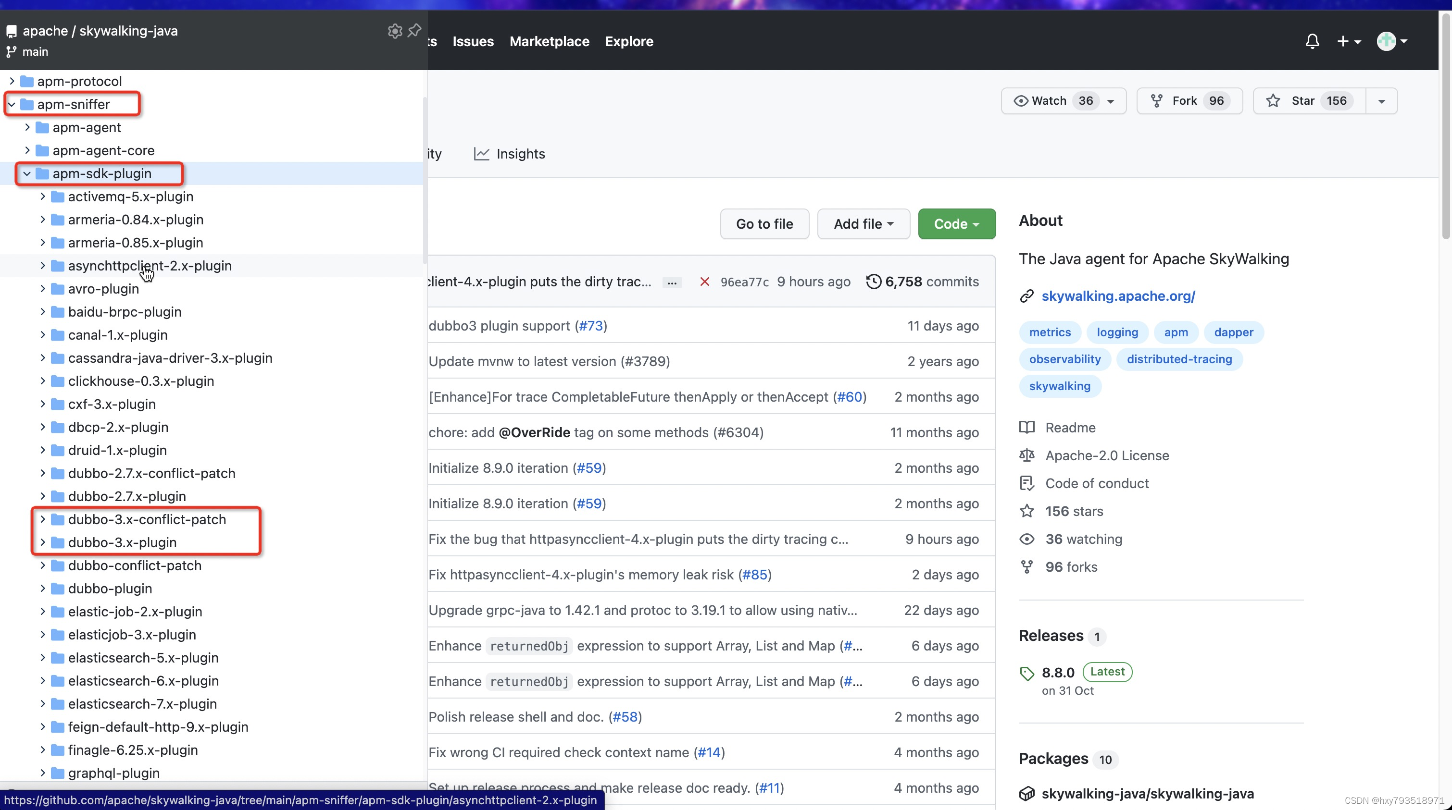Open dubbo-3.x-plugin folder
This screenshot has height=810, width=1452.
pos(122,542)
